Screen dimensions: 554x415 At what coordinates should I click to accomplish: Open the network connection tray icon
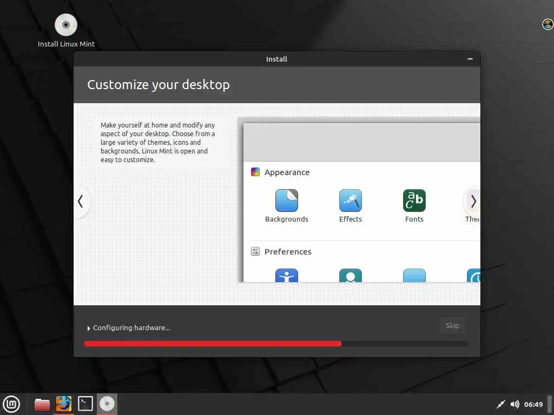tap(500, 404)
